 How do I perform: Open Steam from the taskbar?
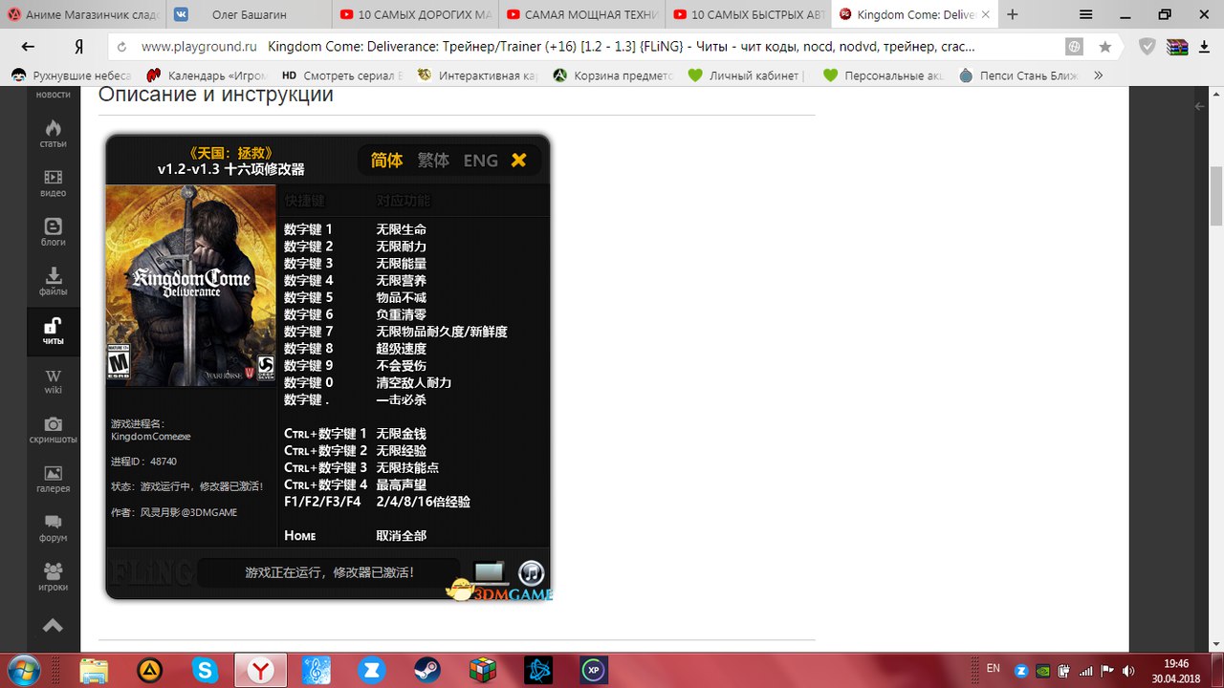pyautogui.click(x=427, y=671)
